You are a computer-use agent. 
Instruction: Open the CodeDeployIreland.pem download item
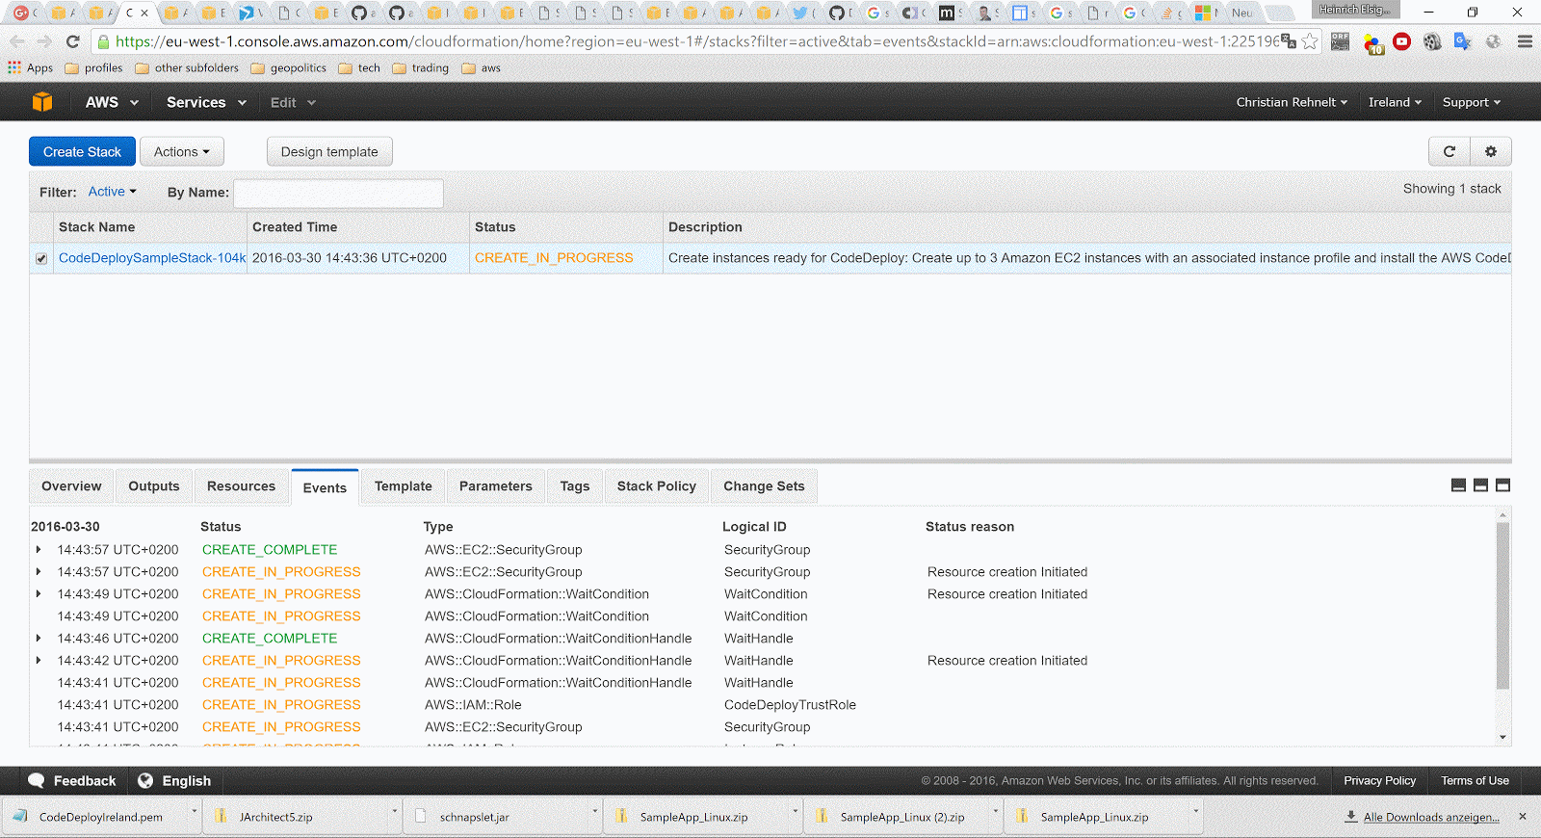(x=100, y=817)
